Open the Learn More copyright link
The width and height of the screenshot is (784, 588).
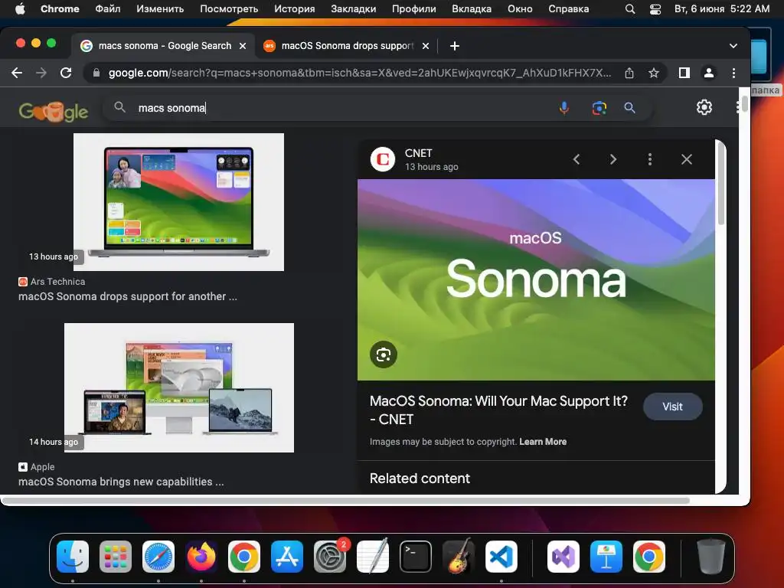click(x=543, y=442)
